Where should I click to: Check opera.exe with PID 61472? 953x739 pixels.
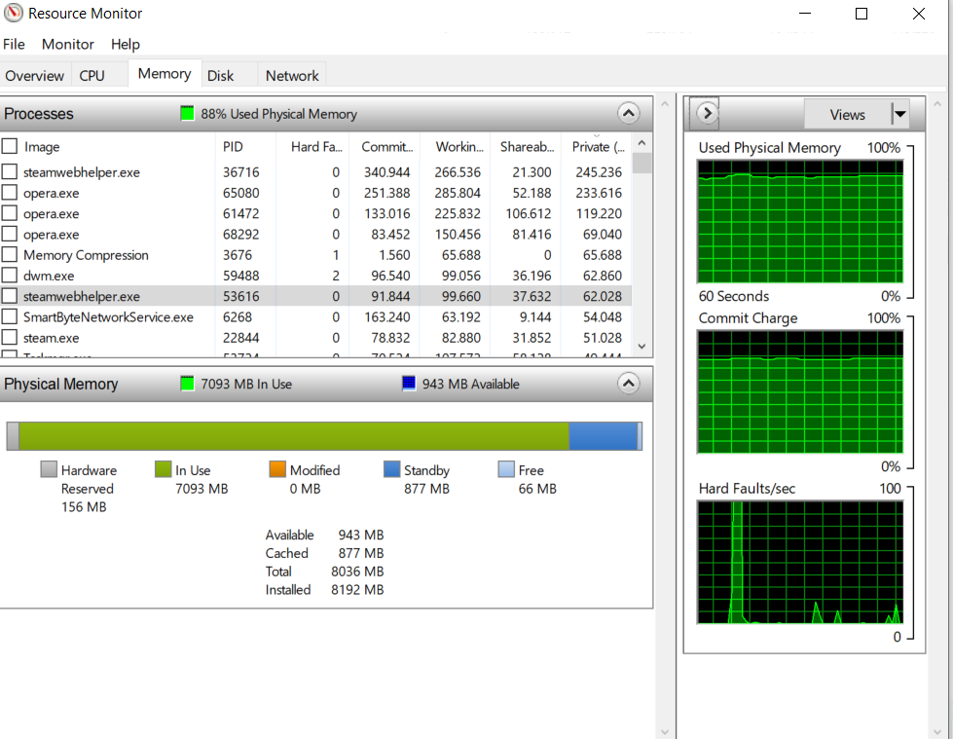click(9, 213)
